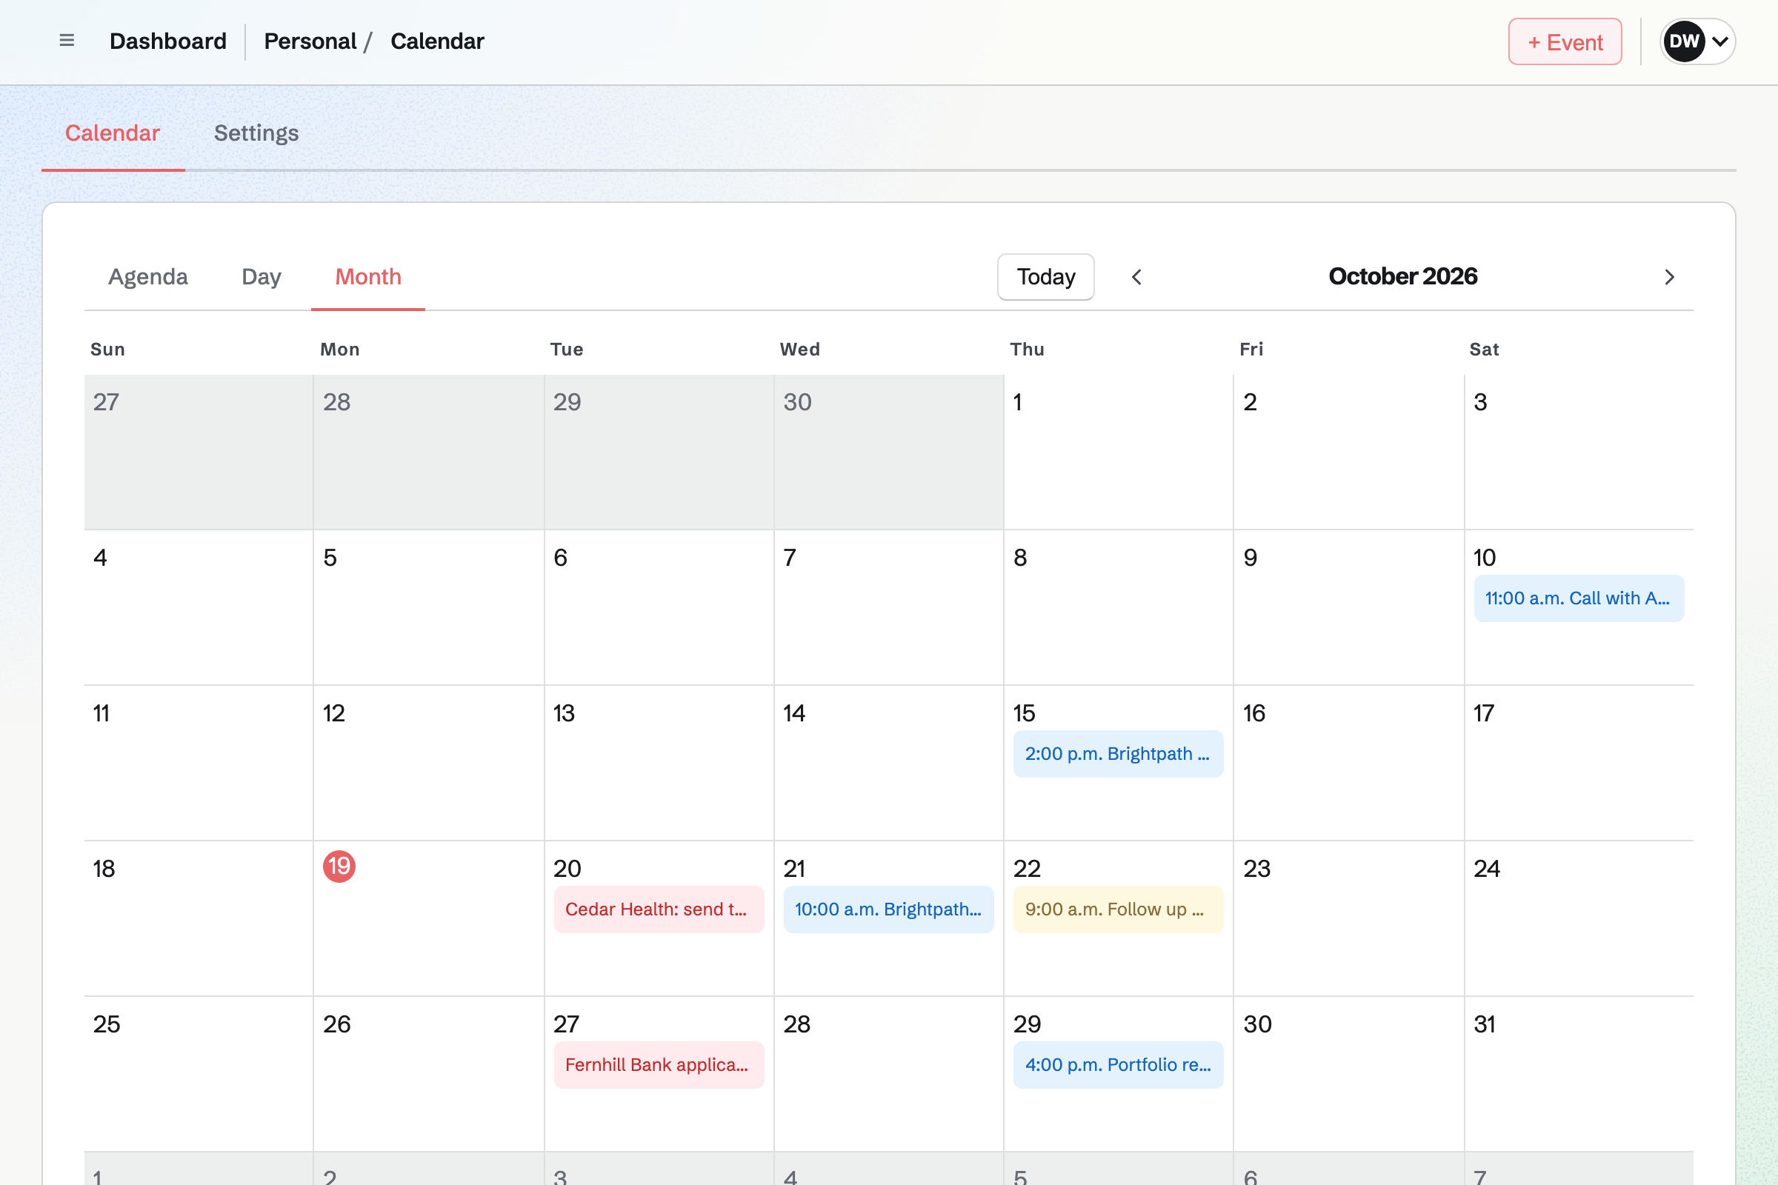This screenshot has height=1185, width=1778.
Task: Go to next month with right chevron
Action: (x=1669, y=277)
